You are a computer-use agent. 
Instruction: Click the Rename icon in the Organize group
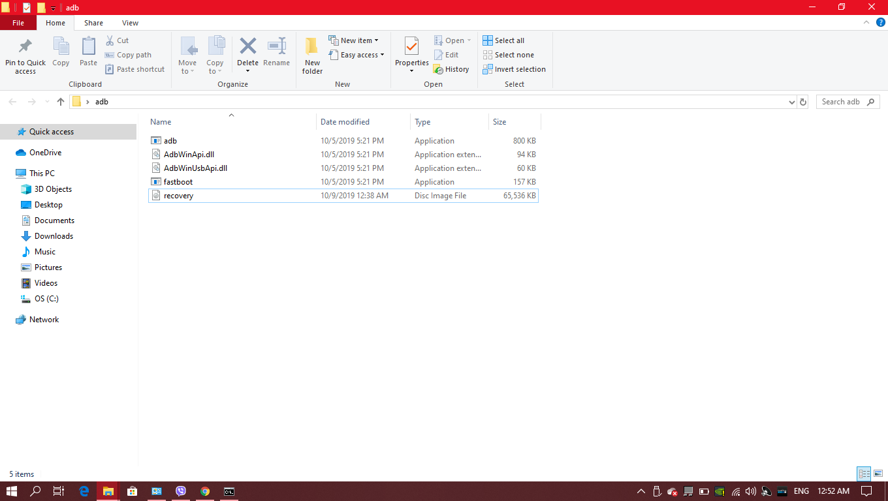point(276,47)
